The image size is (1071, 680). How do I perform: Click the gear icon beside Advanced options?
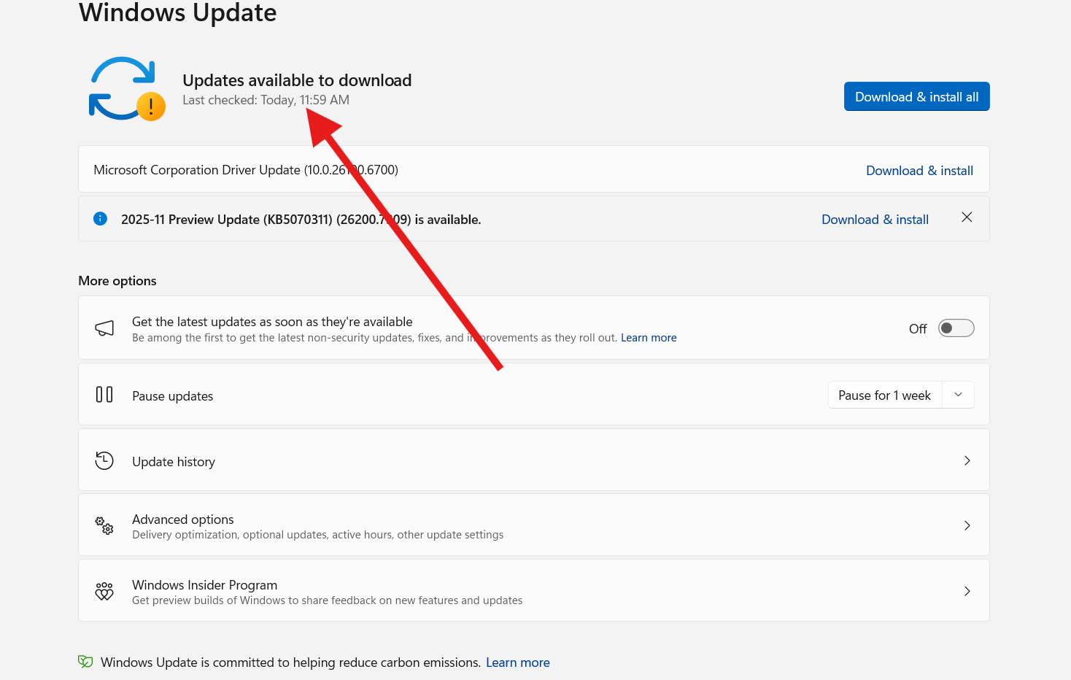104,525
